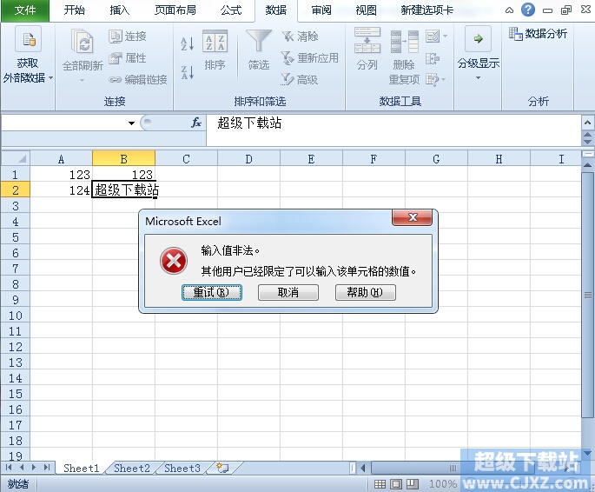Click the Filter funnel icon
The image size is (595, 492).
(259, 43)
